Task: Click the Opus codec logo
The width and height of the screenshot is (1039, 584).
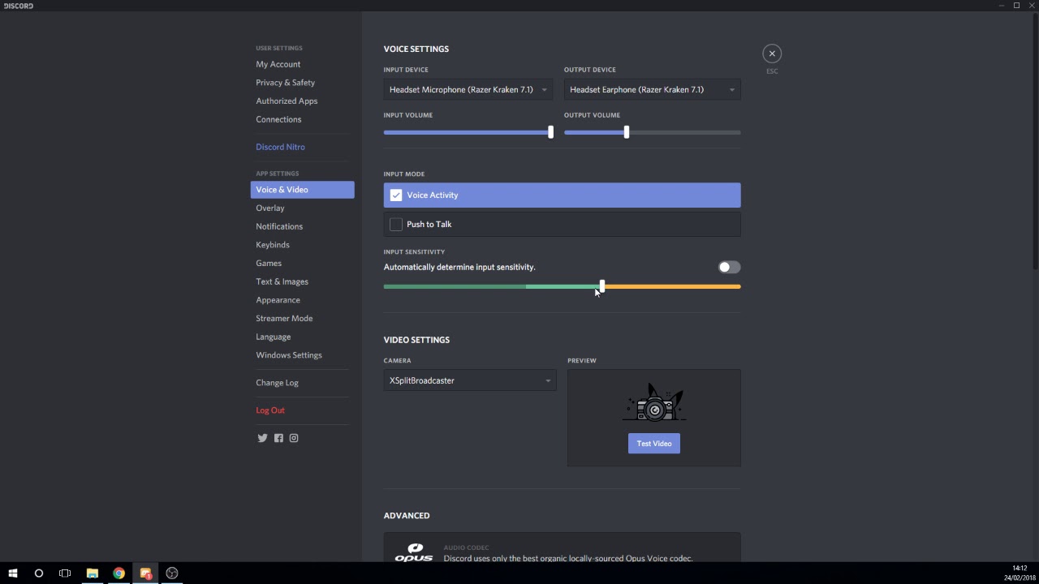Action: pos(414,552)
